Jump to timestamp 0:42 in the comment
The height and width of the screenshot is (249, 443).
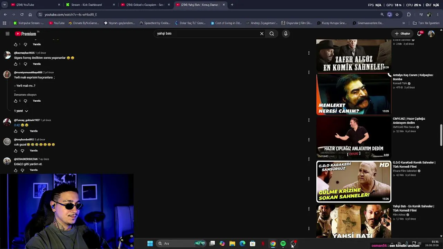(17, 125)
